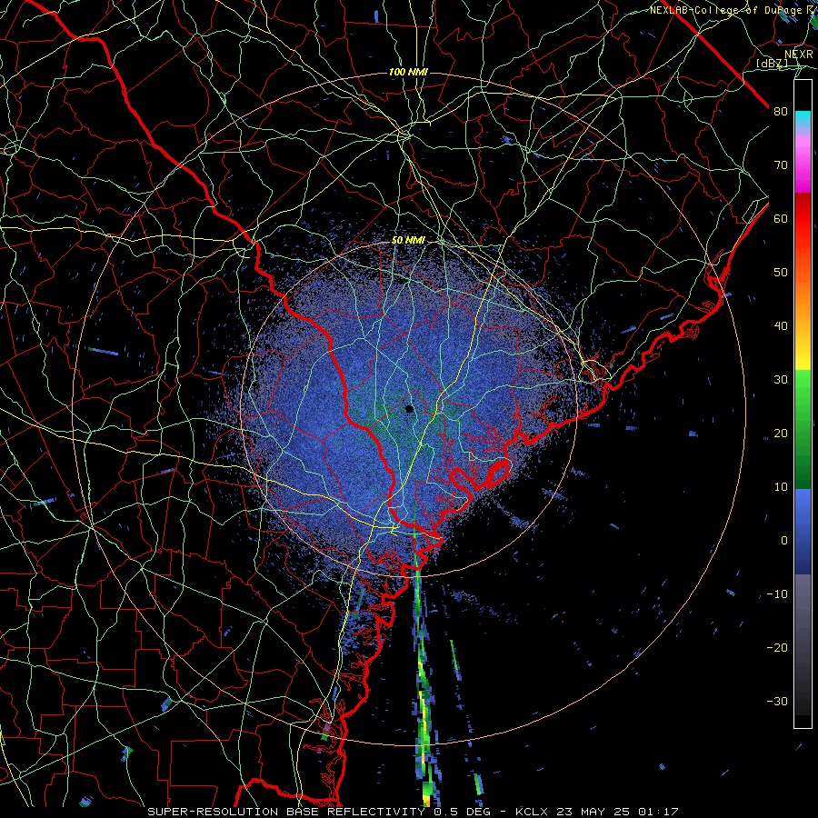This screenshot has height=818, width=818.
Task: Click the 20 value on the dBZ scale
Action: [781, 433]
